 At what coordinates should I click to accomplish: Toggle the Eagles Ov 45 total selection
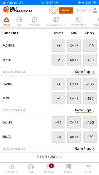coord(74,122)
